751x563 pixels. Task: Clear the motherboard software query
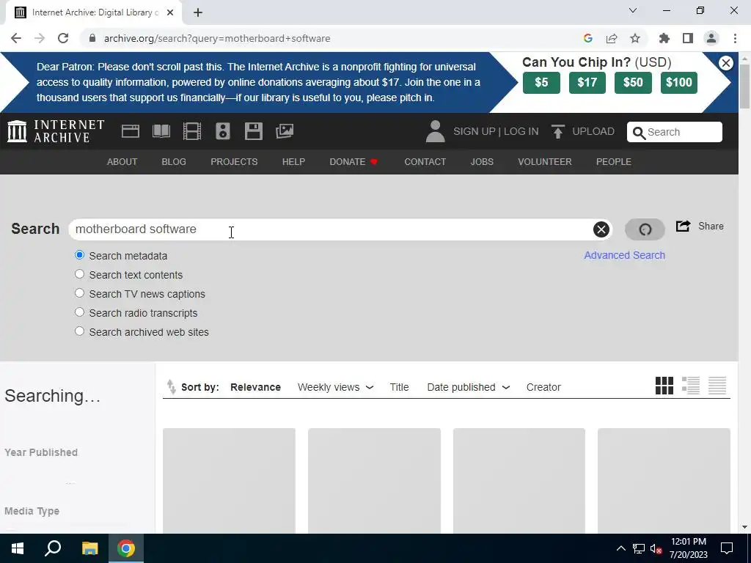601,229
